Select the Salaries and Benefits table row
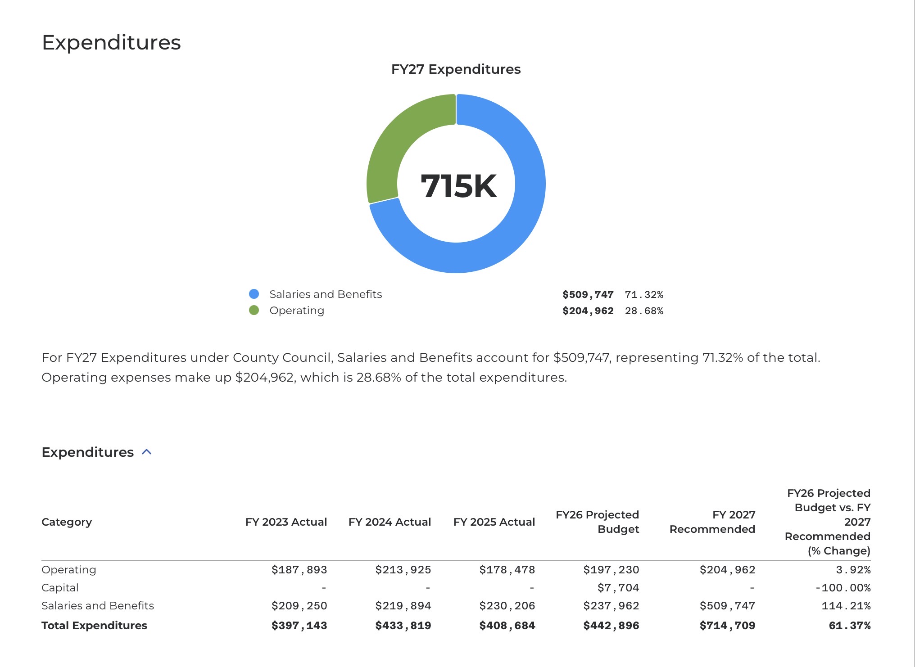The height and width of the screenshot is (667, 915). [98, 605]
